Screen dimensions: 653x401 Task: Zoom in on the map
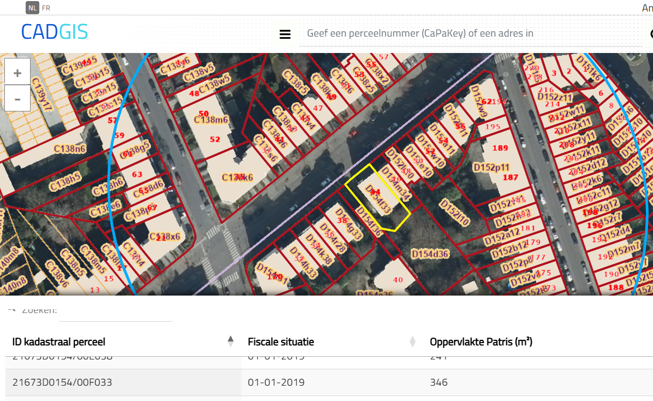tap(17, 73)
